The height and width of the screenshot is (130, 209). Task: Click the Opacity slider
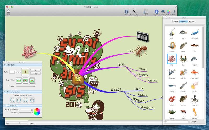25,86
